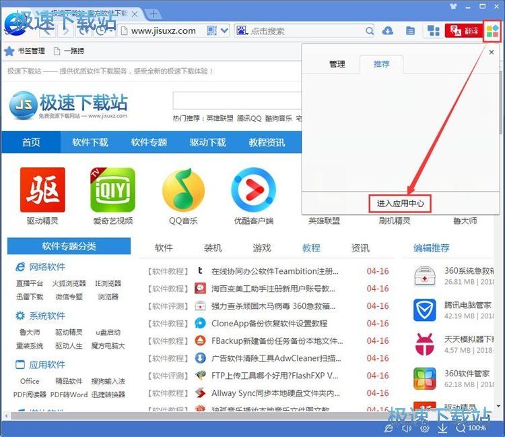Open AdwCleaner扫描 tutorial article
This screenshot has width=505, height=437.
(x=276, y=358)
